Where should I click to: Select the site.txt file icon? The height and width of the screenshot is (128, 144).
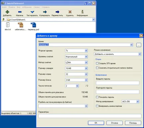point(8,25)
